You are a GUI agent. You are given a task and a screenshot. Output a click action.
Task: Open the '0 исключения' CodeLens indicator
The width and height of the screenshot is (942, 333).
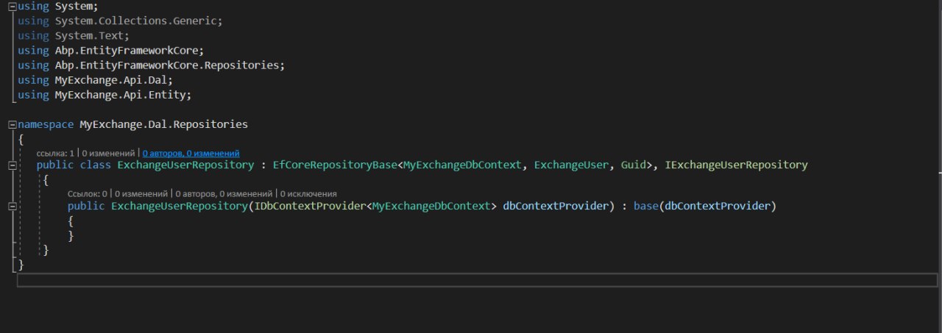pyautogui.click(x=308, y=194)
